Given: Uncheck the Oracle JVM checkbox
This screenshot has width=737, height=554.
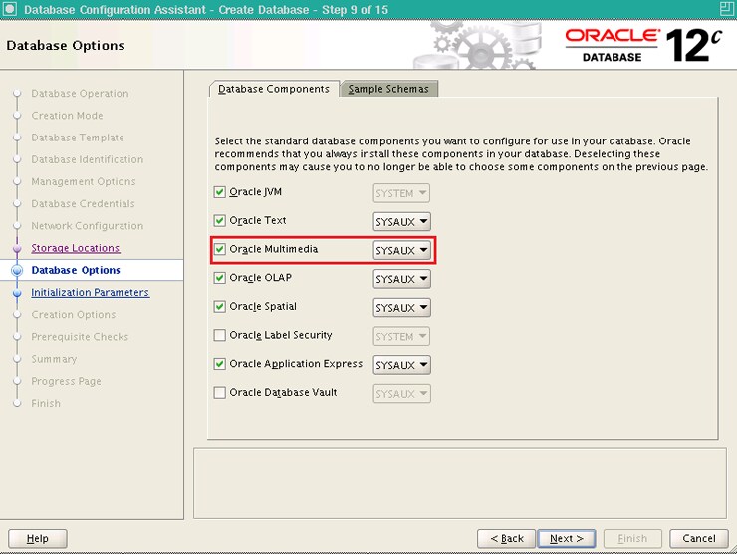Looking at the screenshot, I should click(219, 192).
